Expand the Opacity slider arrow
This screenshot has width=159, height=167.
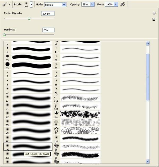[92, 4]
